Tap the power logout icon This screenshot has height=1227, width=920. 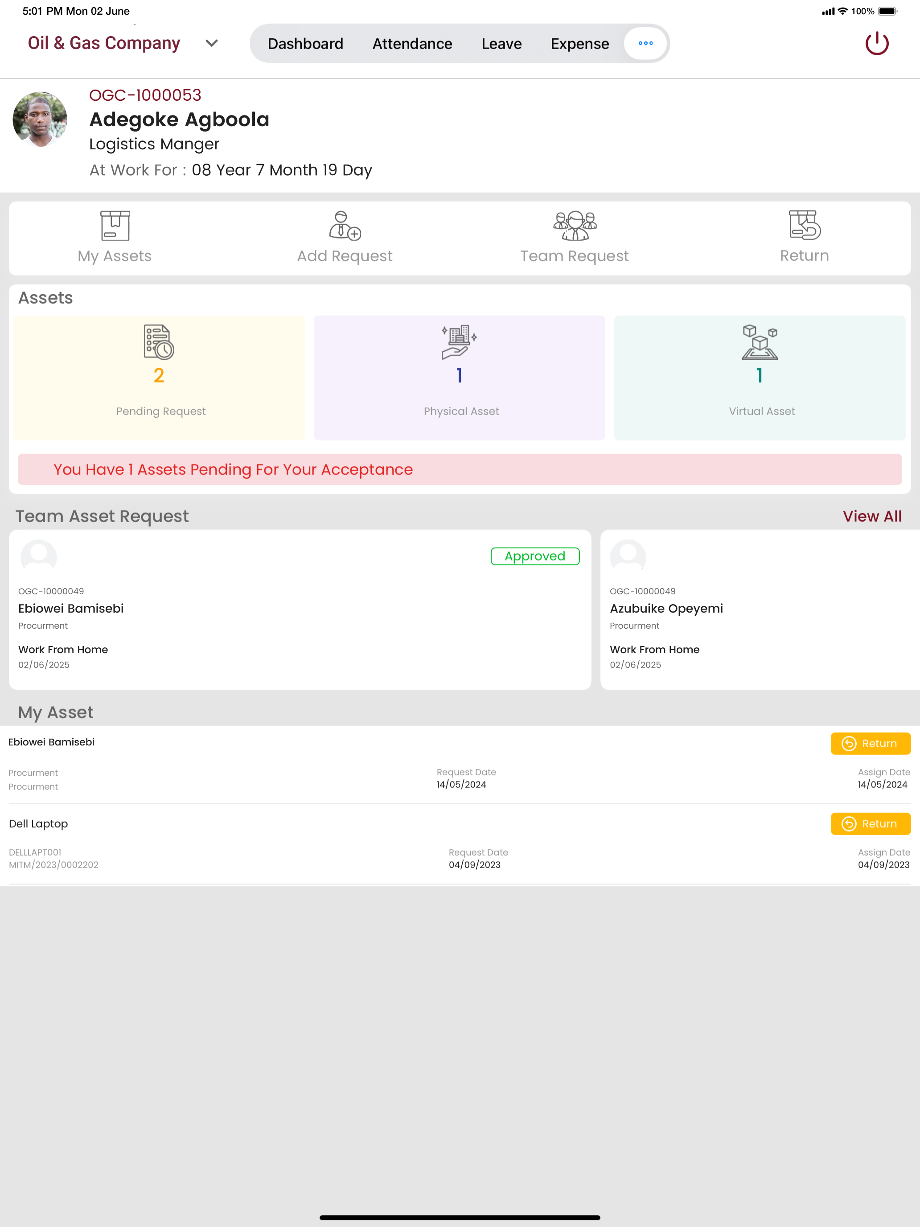tap(877, 43)
